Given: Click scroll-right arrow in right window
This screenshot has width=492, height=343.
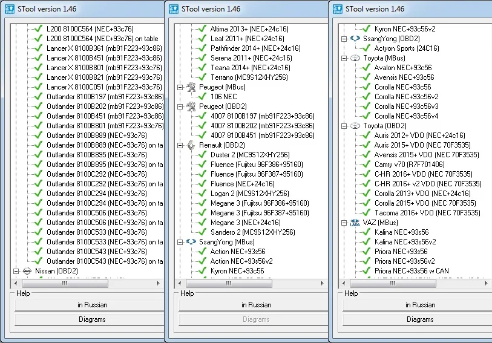Looking at the screenshot, I should click(486, 284).
